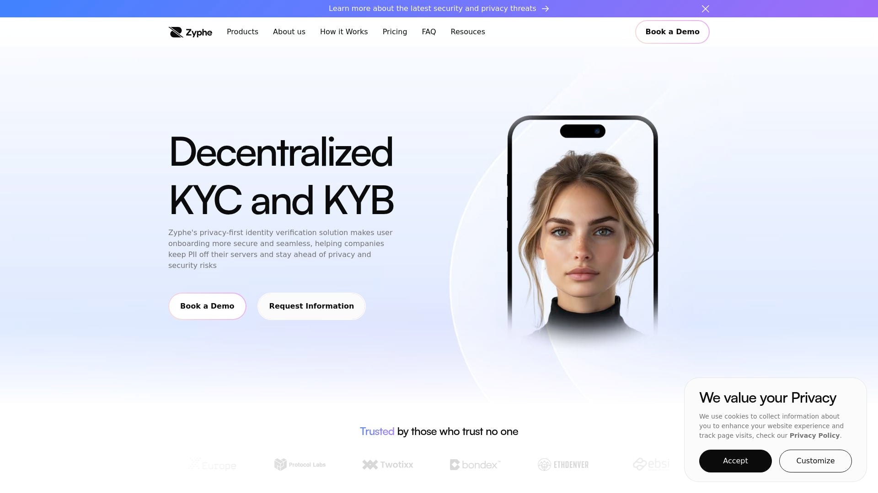878x493 pixels.
Task: Click the ebsi partner logo
Action: point(651,464)
